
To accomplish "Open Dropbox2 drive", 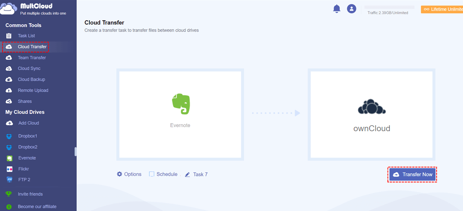I will 28,147.
